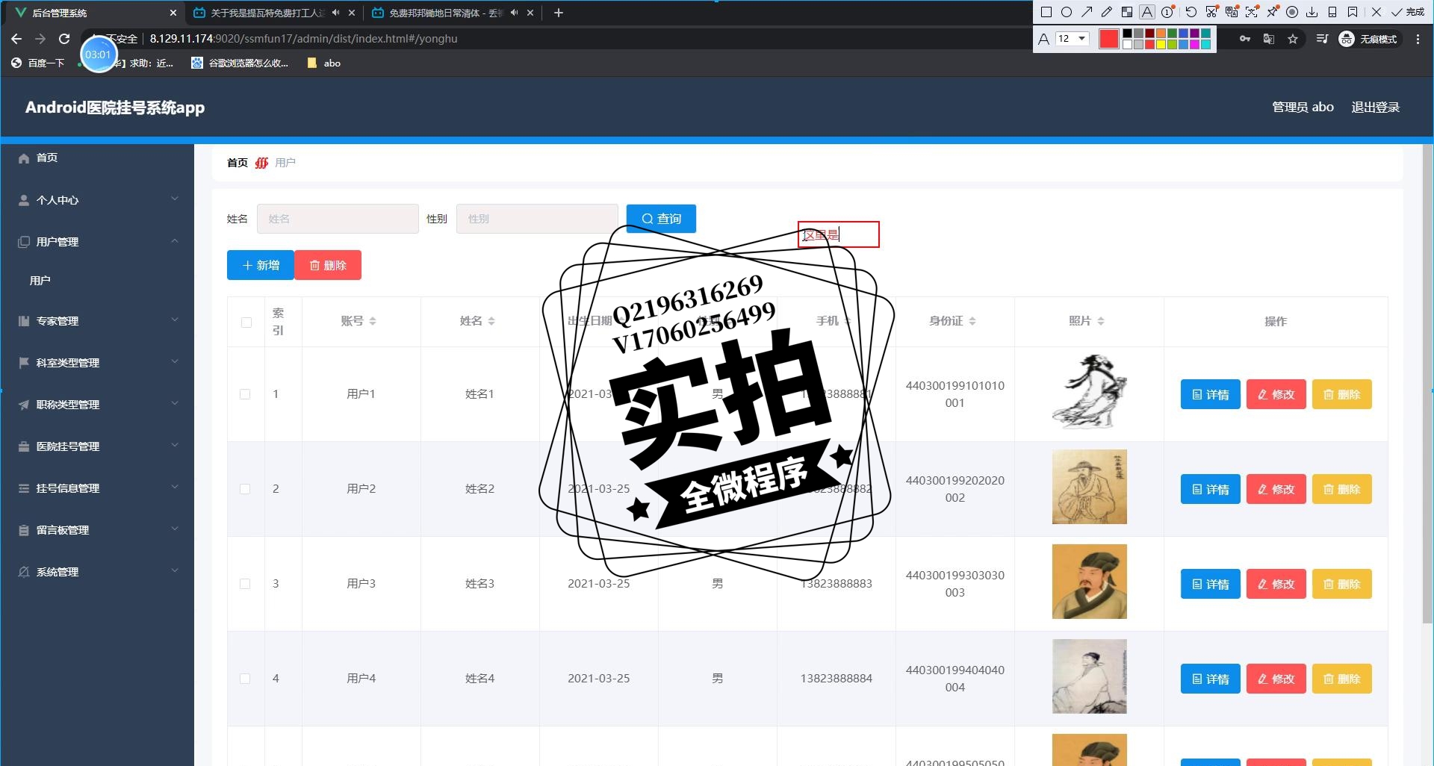Click the red 删除 button above the table
The height and width of the screenshot is (766, 1434).
pyautogui.click(x=328, y=265)
